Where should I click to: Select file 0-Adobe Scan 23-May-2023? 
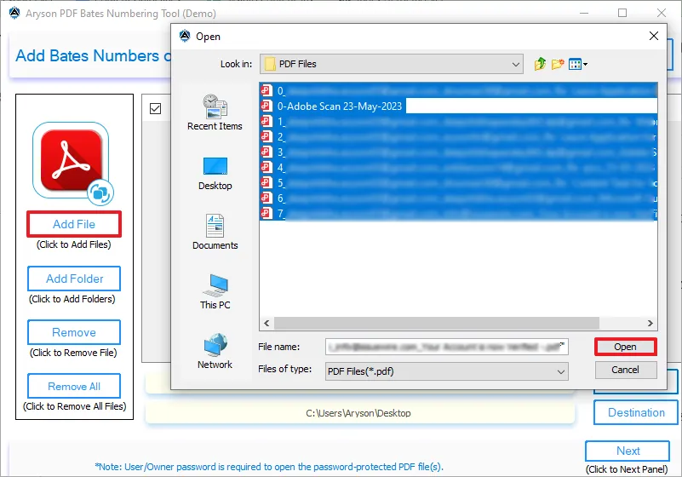(x=339, y=106)
